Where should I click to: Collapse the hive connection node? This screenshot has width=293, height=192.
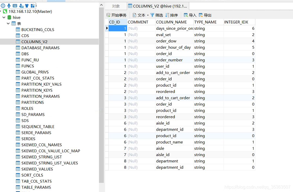(x=4, y=17)
